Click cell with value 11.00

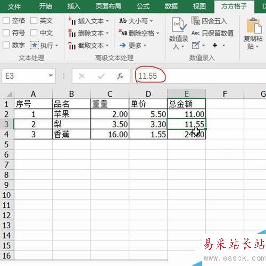tap(186, 114)
